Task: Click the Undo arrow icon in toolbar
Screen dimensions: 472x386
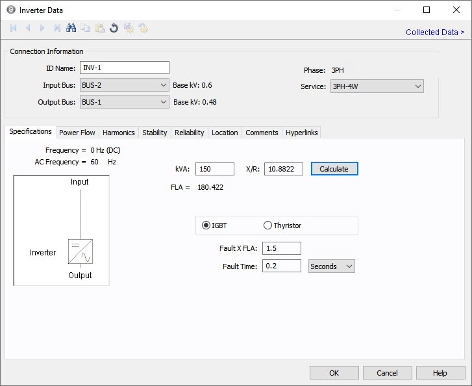Action: click(x=114, y=28)
